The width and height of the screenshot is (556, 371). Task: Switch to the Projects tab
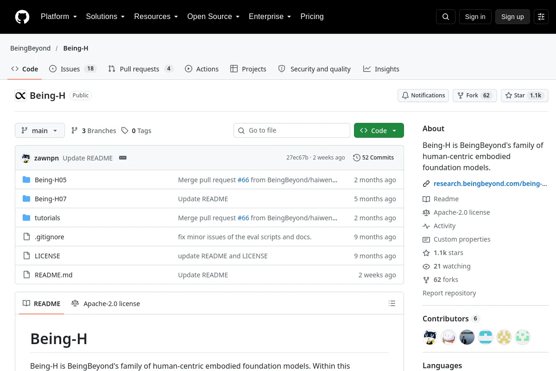click(x=248, y=69)
